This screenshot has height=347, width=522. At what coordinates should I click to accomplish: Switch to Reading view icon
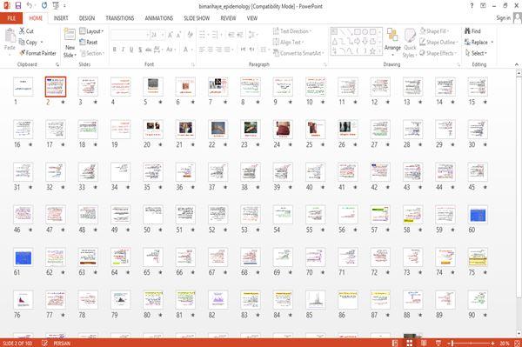click(424, 343)
